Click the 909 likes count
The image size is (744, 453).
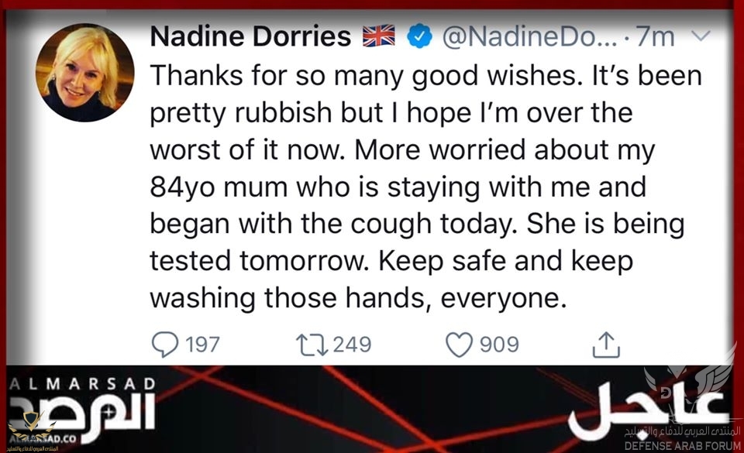499,344
